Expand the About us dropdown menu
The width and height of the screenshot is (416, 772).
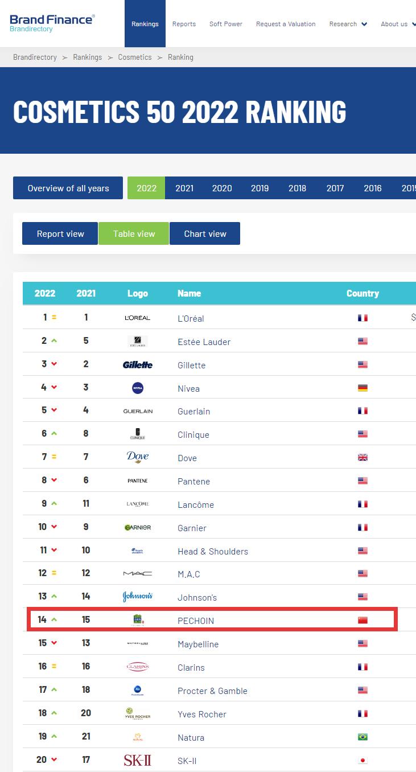398,24
